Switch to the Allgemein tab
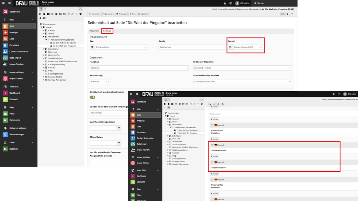 tap(94, 31)
